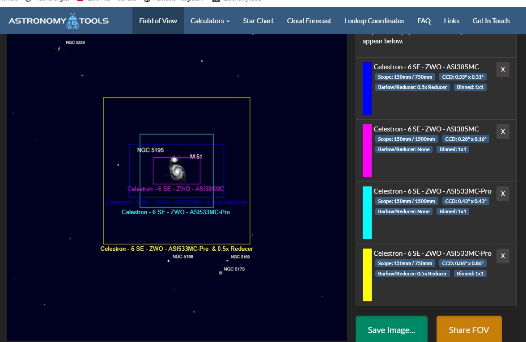Click the NGC 5229 label
The width and height of the screenshot is (526, 342).
click(x=75, y=42)
